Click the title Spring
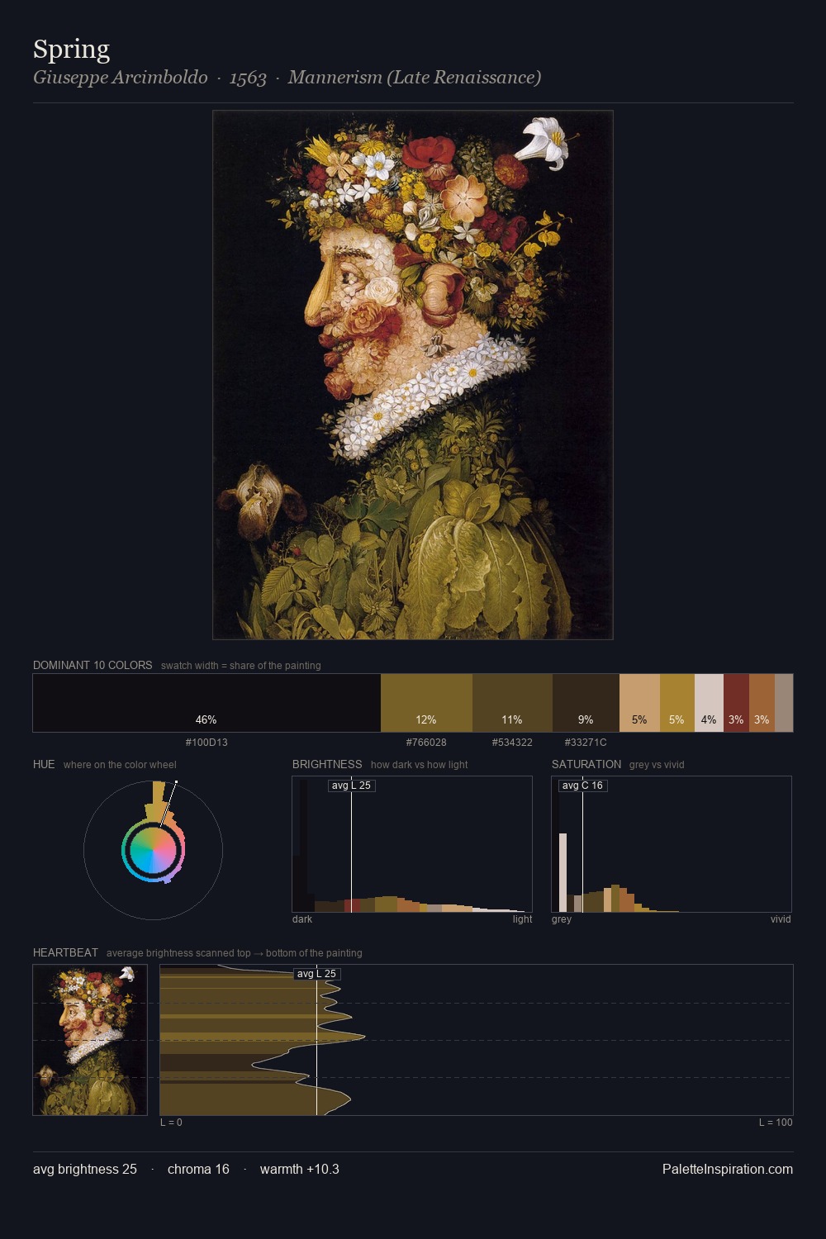The width and height of the screenshot is (826, 1239). (x=71, y=50)
